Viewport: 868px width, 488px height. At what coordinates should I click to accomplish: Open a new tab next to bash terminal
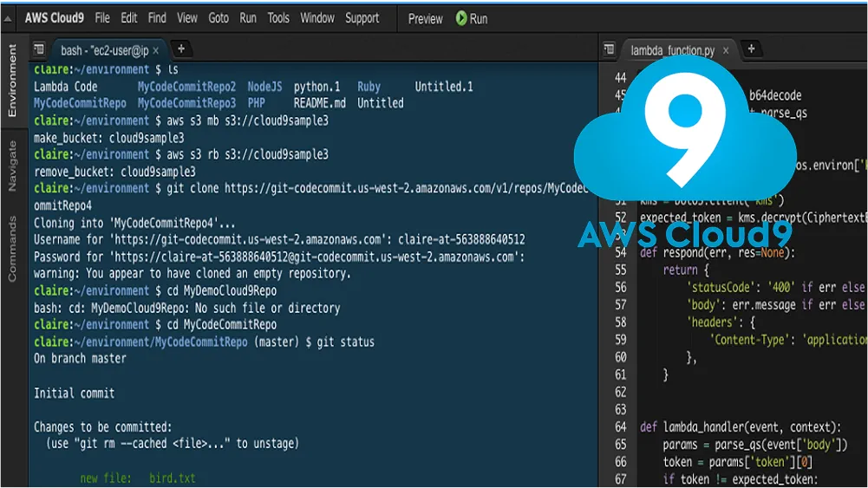(x=180, y=49)
